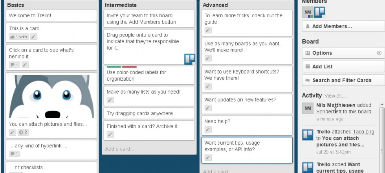
Task: Click attachment count badge under husky picture
Action: tap(23, 132)
